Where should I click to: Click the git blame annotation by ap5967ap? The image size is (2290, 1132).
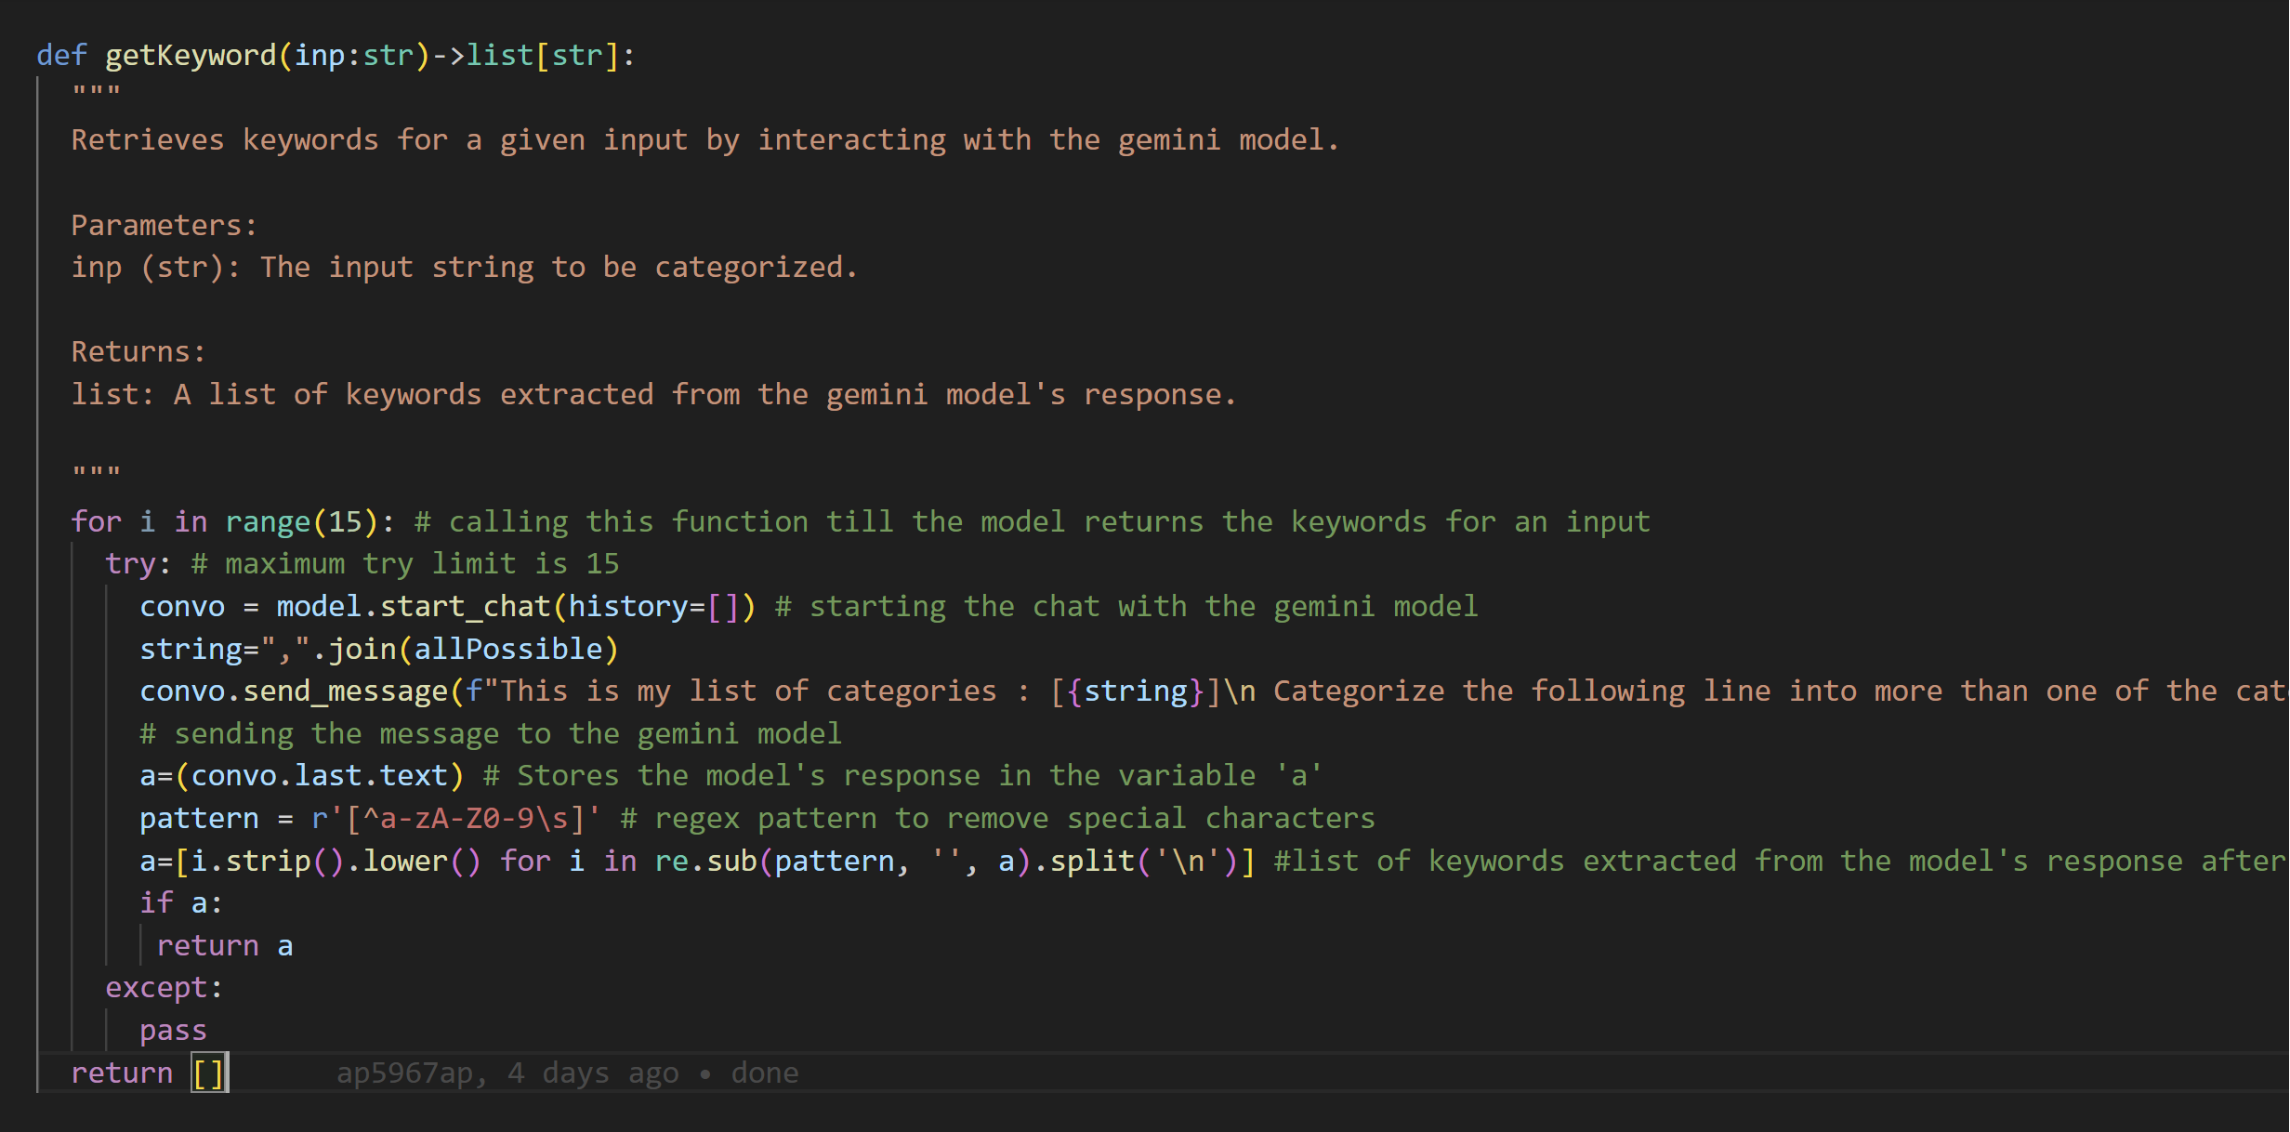pos(567,1073)
